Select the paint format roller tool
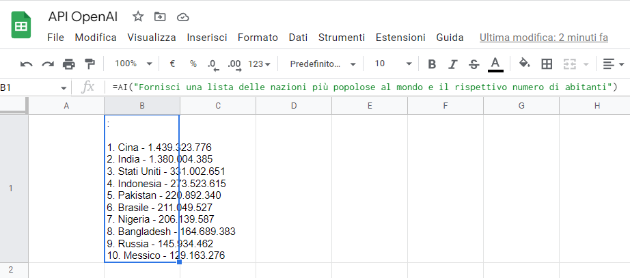This screenshot has width=630, height=278. pyautogui.click(x=90, y=64)
